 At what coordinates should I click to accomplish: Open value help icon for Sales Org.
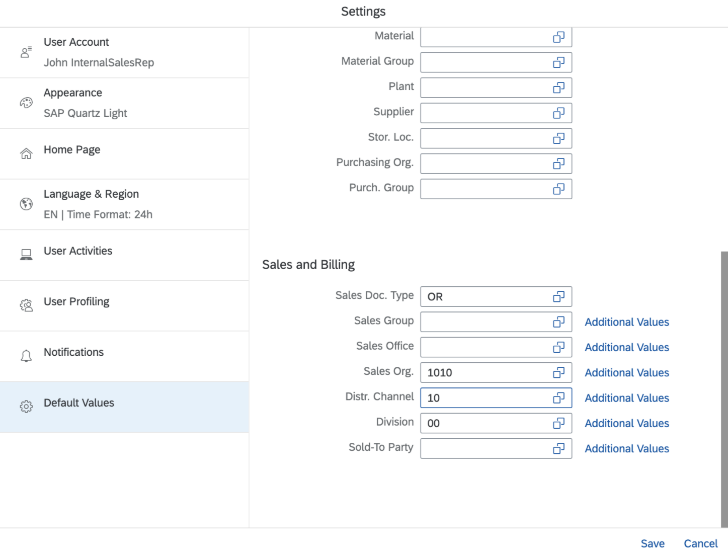558,372
